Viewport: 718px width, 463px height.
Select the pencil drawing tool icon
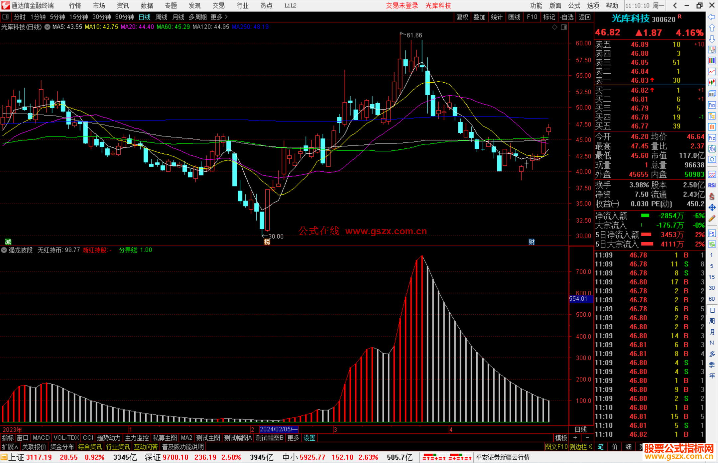[x=712, y=218]
